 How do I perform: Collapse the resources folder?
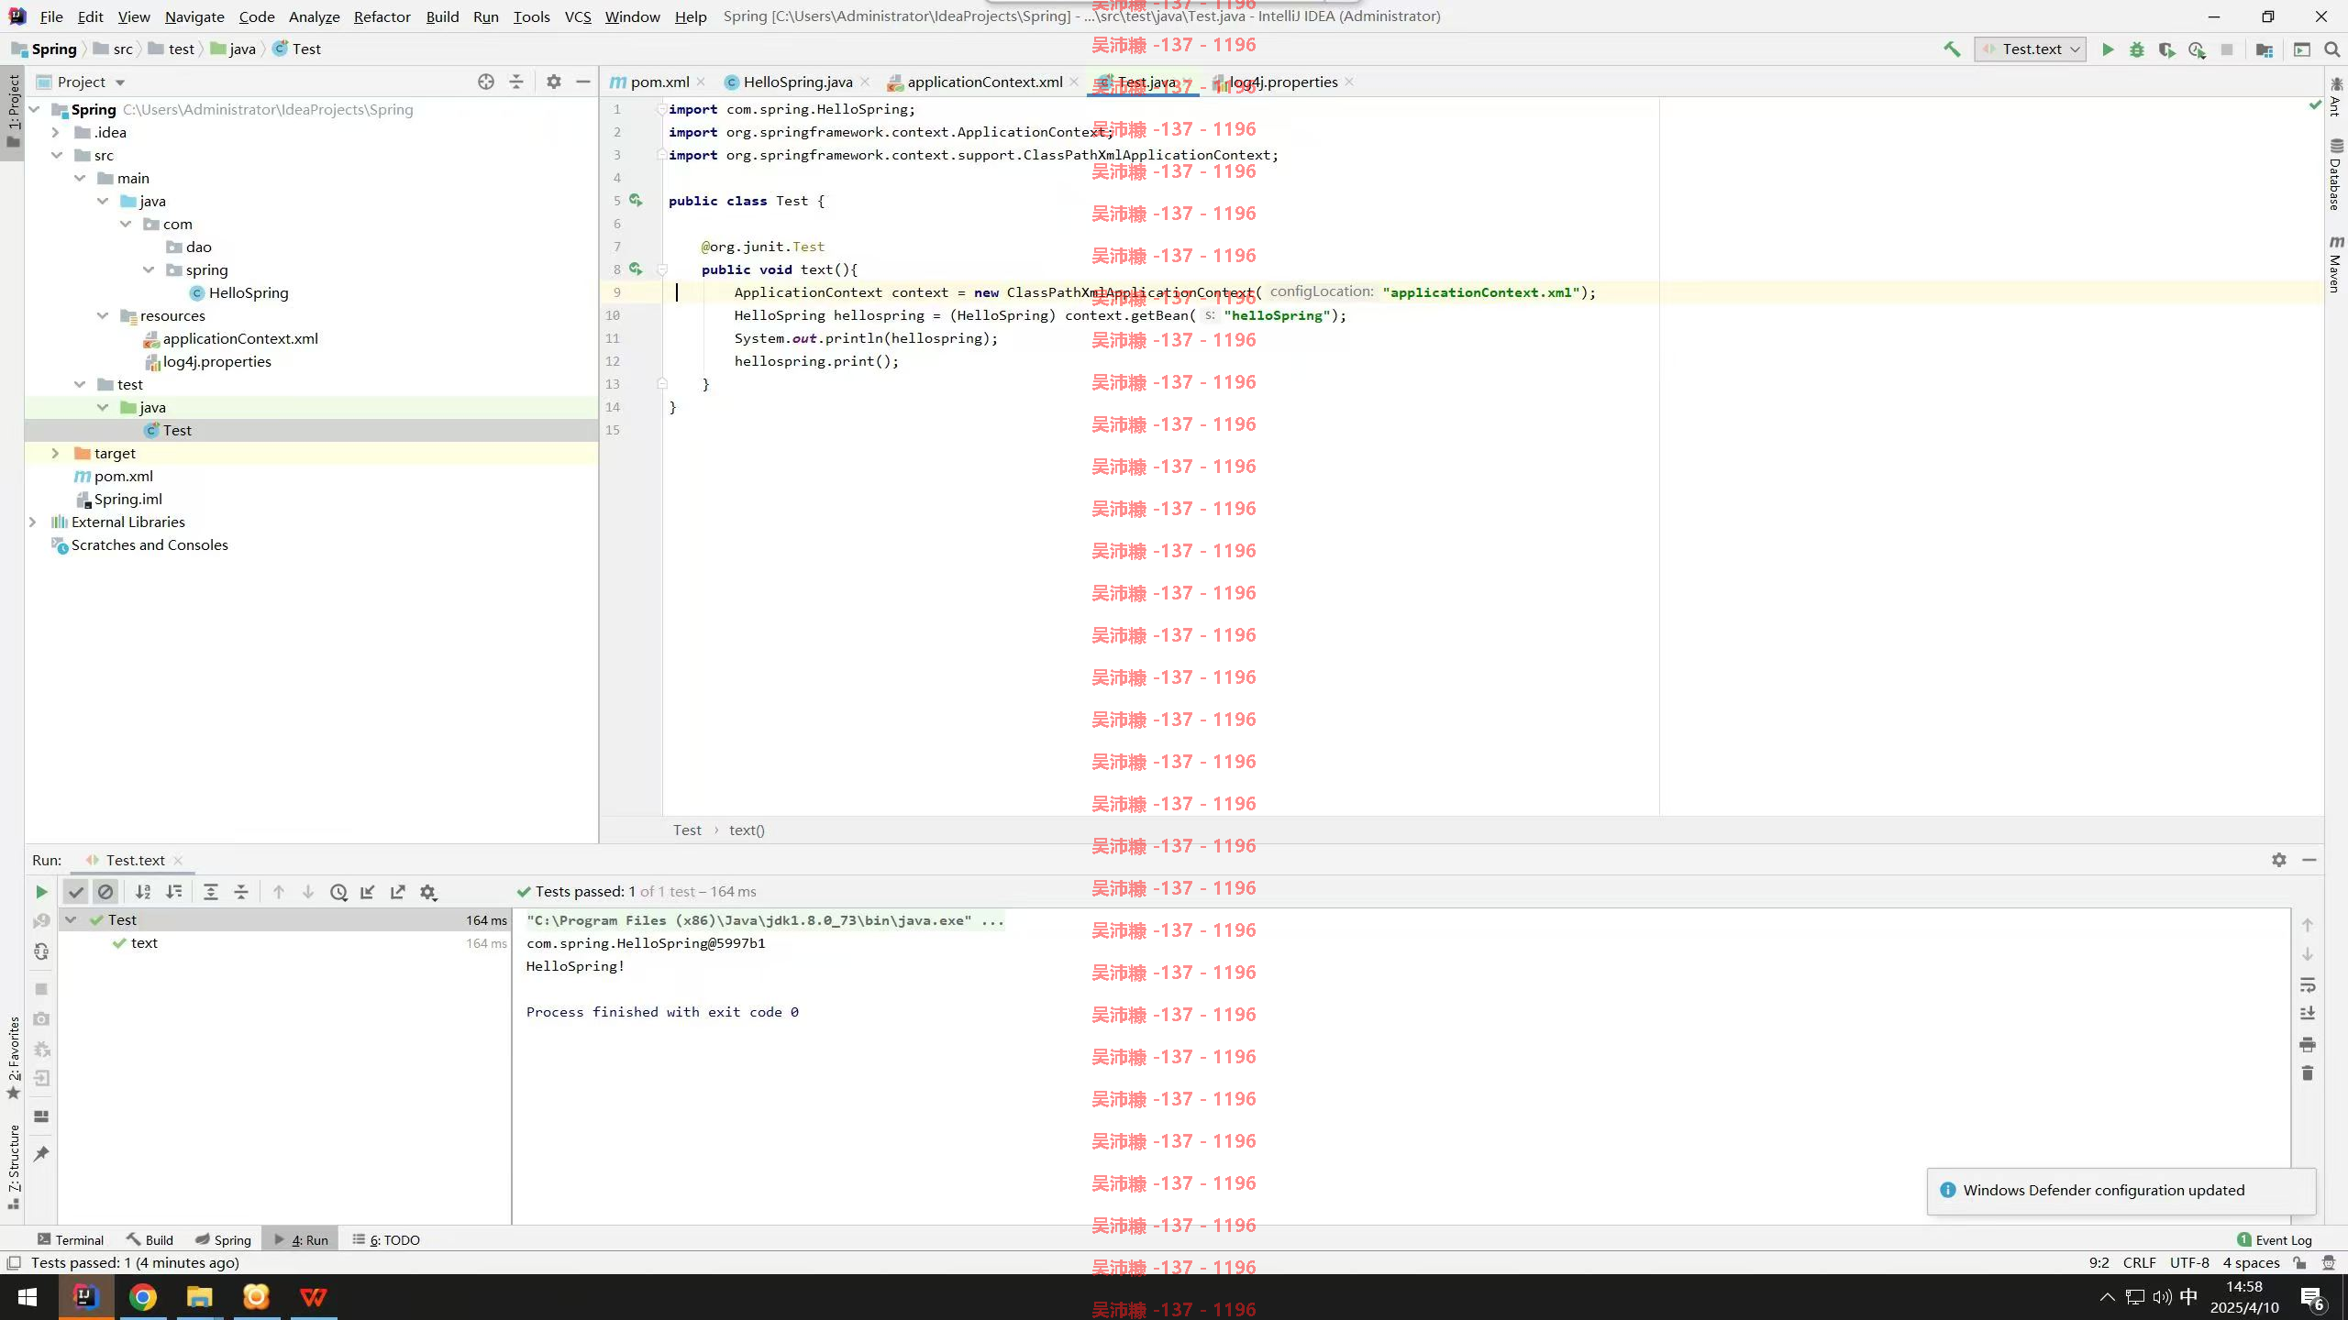click(x=102, y=315)
